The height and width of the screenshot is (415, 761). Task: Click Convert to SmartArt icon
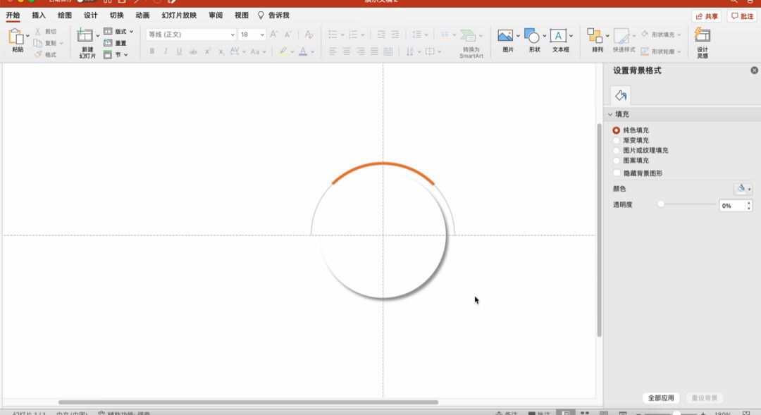469,35
